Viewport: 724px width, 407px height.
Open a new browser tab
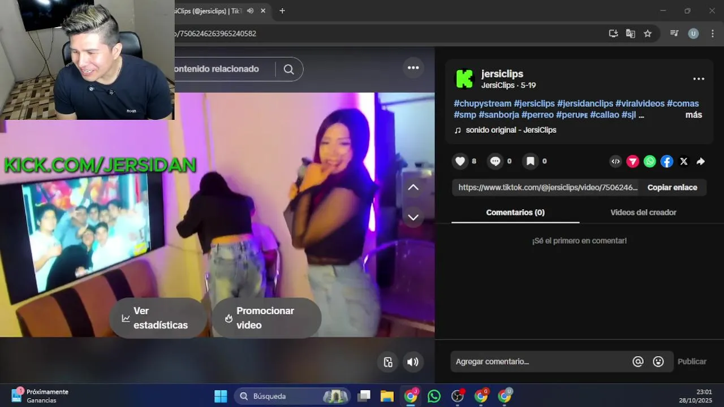point(282,11)
